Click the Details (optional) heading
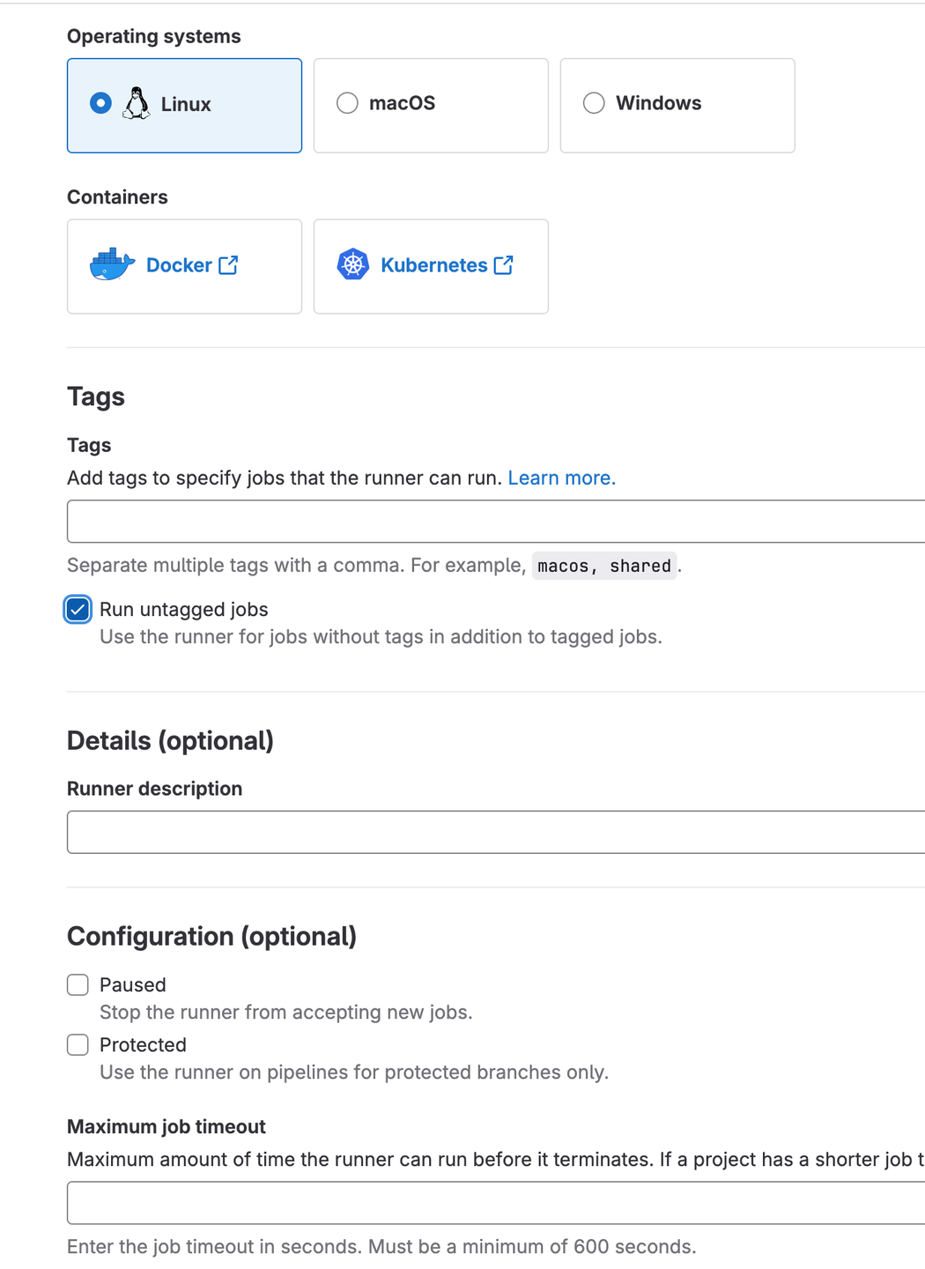The image size is (925, 1269). coord(170,740)
